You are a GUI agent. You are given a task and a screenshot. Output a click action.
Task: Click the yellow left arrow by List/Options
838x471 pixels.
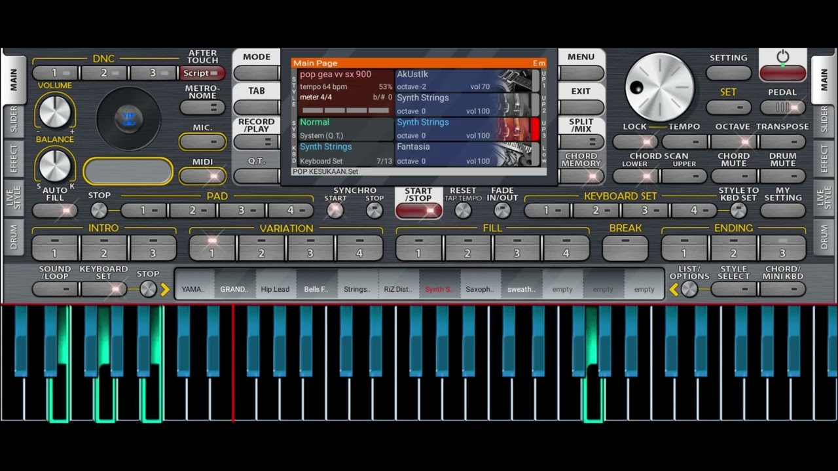click(x=674, y=289)
